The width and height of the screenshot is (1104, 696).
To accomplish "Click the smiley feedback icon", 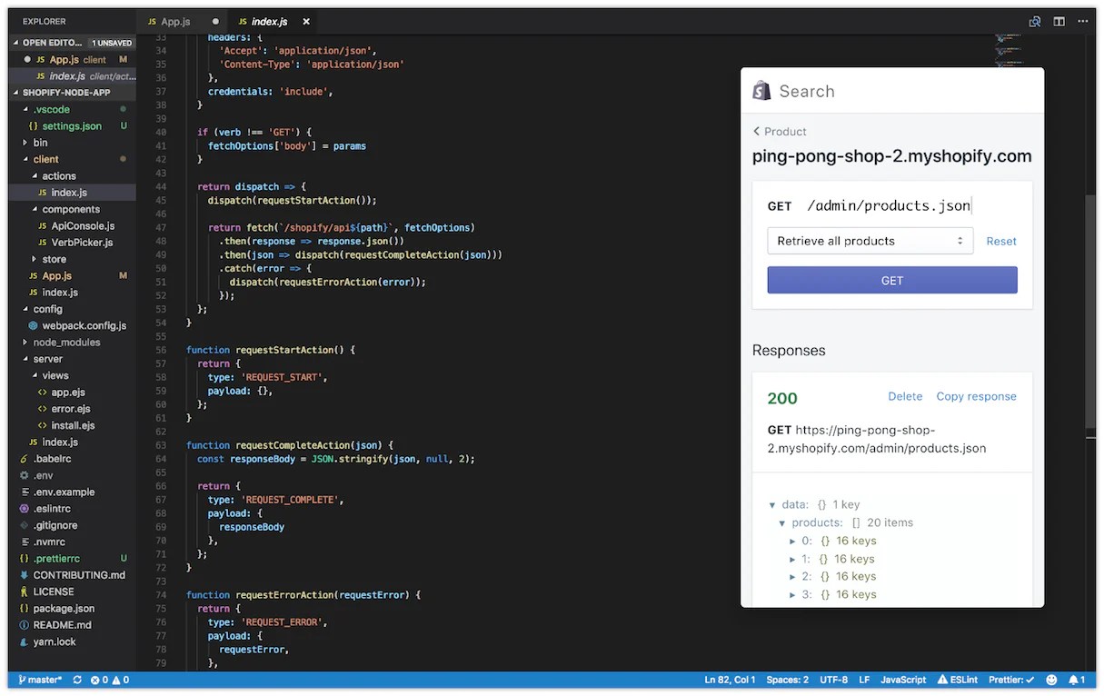I will pos(1051,679).
